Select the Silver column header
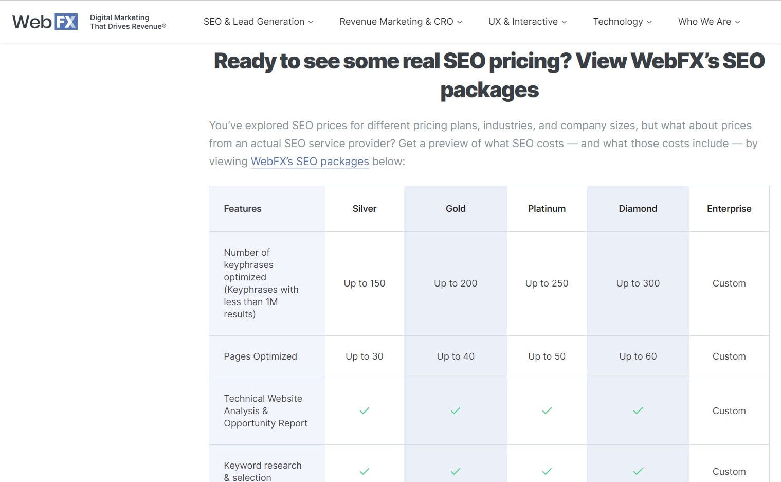 click(365, 209)
